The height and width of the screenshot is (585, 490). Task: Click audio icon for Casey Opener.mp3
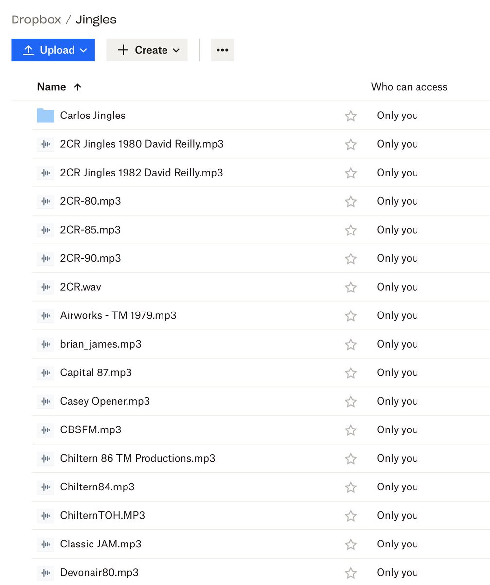click(x=46, y=401)
